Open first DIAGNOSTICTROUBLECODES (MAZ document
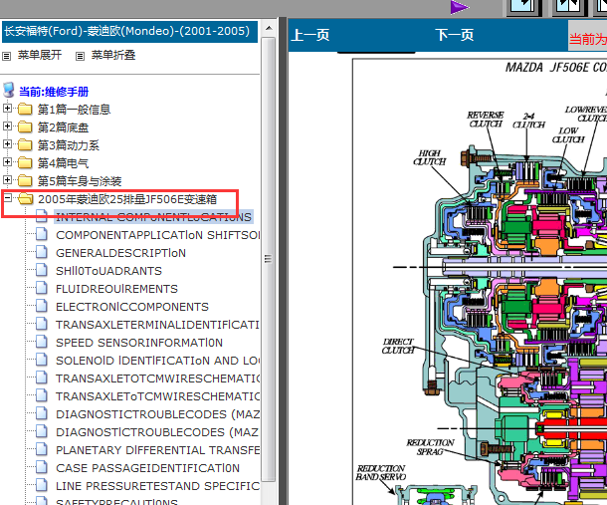 [x=158, y=414]
